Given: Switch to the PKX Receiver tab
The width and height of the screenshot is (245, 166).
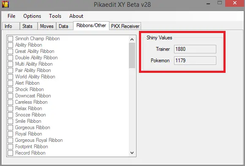Looking at the screenshot, I should click(125, 26).
